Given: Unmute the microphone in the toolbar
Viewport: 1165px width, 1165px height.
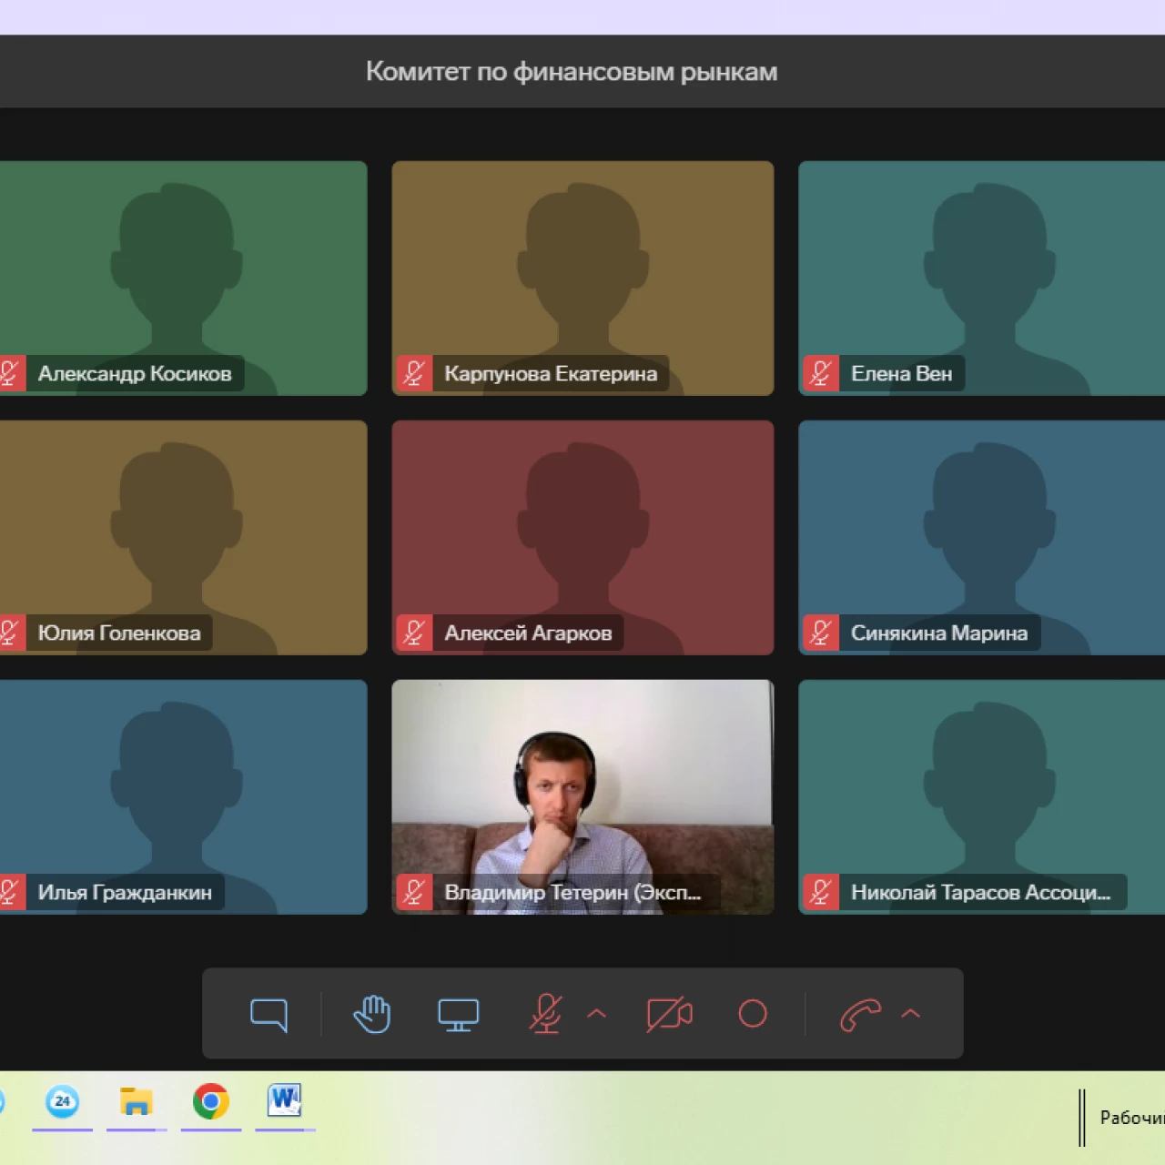Looking at the screenshot, I should [546, 1014].
